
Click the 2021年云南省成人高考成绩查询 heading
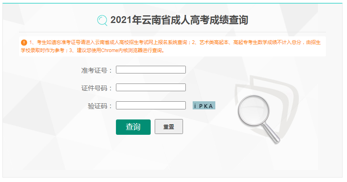(x=179, y=20)
